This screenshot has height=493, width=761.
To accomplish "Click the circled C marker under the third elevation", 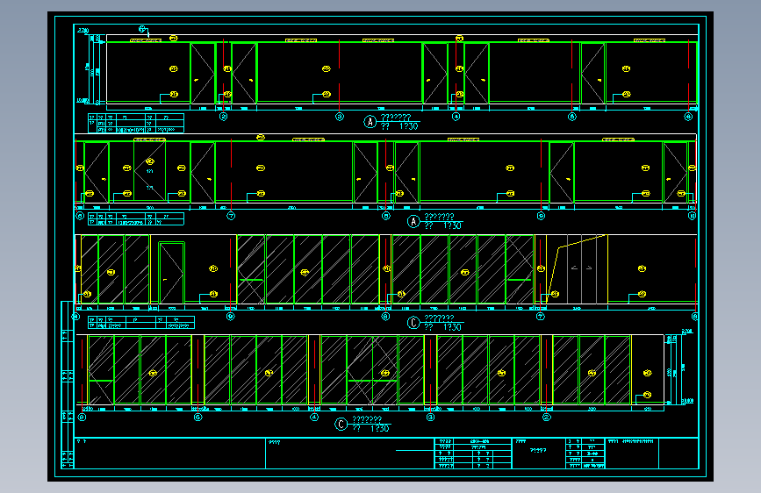I will (x=413, y=323).
